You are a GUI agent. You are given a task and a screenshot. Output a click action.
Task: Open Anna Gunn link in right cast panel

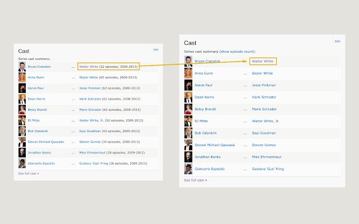point(204,73)
